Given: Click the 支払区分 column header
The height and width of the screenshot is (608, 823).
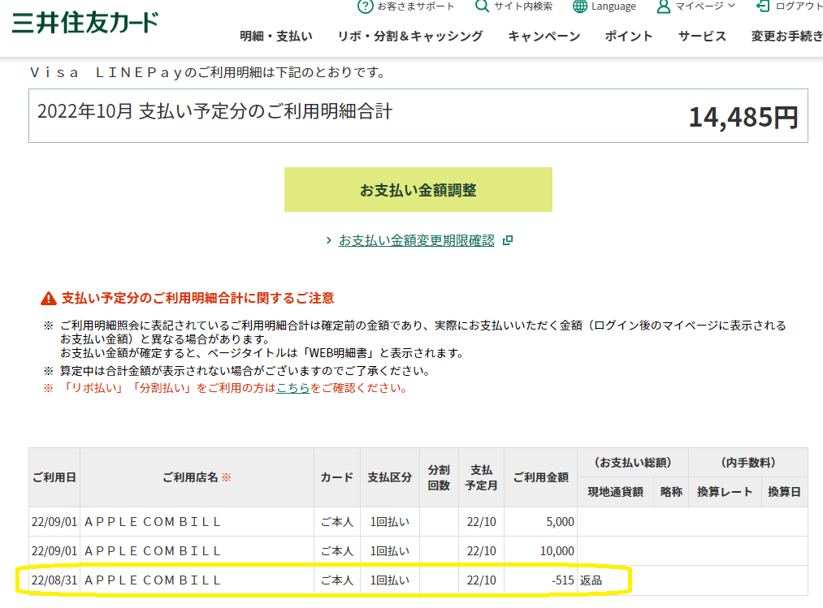Looking at the screenshot, I should click(x=389, y=477).
